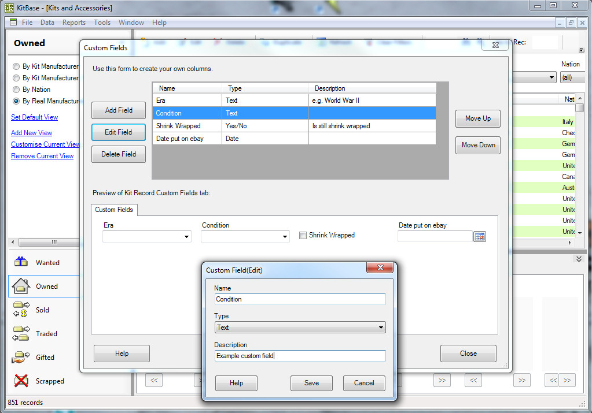Save the edited custom field
Viewport: 592px width, 413px height.
coord(311,383)
